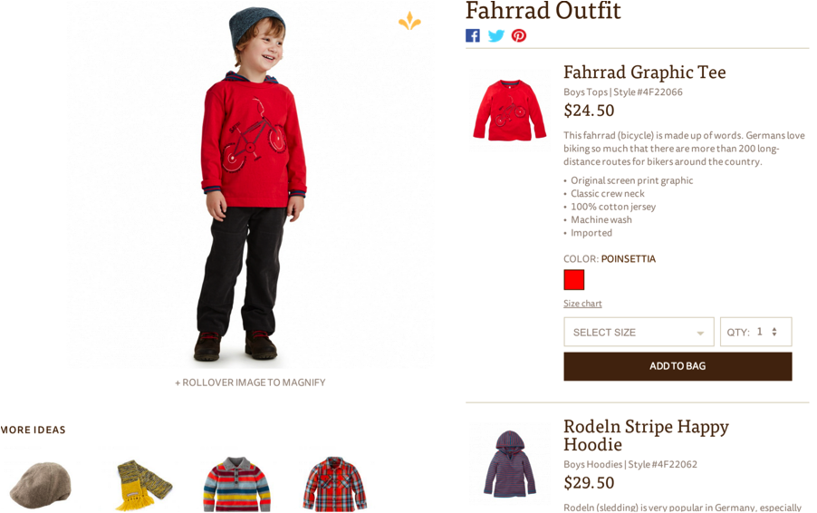Click the main boy outfit image

[x=249, y=185]
